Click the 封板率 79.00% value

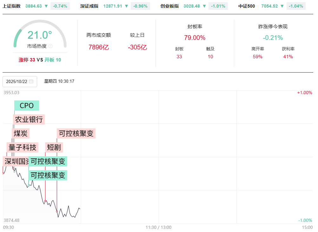[195, 38]
